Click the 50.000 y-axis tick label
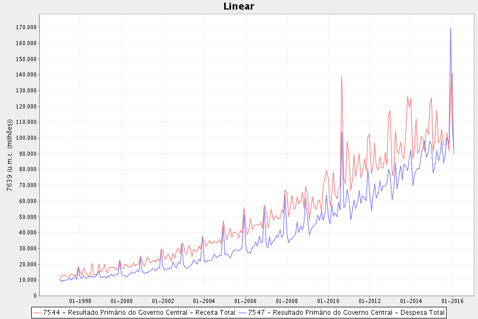This screenshot has width=478, height=319. 28,217
